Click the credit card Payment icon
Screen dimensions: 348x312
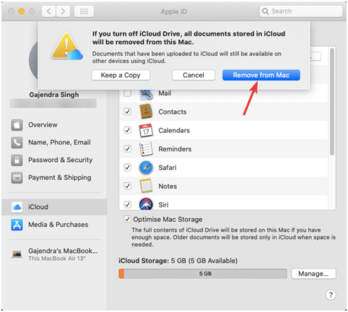click(x=17, y=178)
